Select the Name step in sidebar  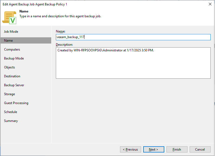8,41
